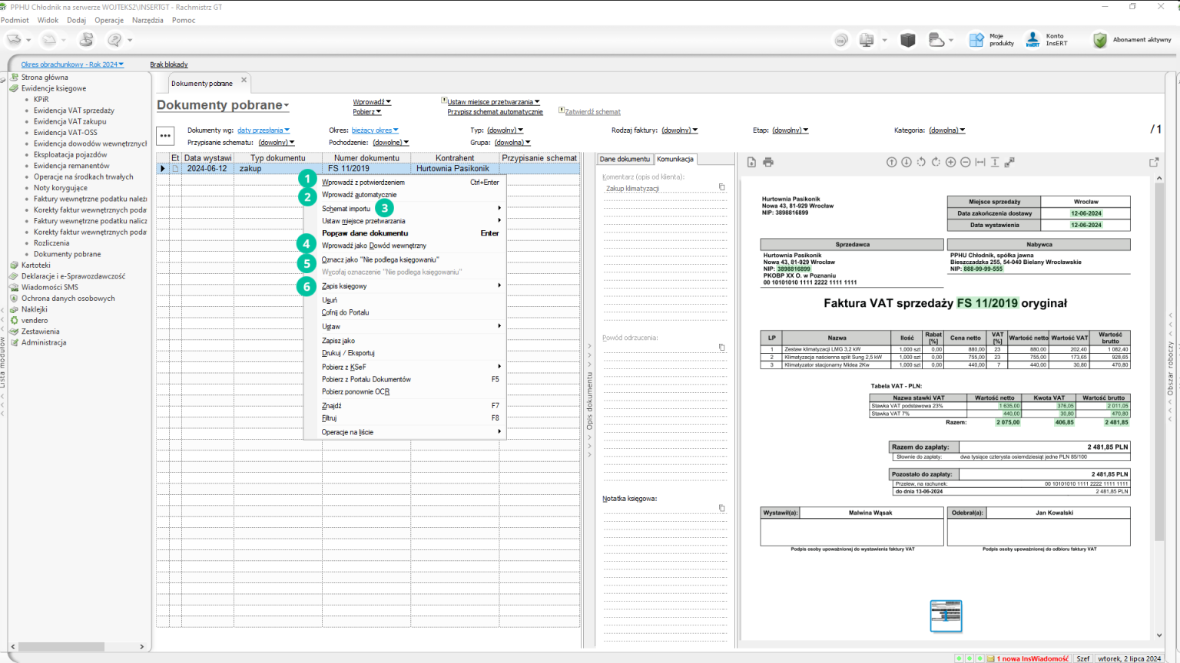Open the "Okres obrachunkowy - Rok 2024" dropdown
Viewport: 1180px width, 663px height.
coord(72,64)
